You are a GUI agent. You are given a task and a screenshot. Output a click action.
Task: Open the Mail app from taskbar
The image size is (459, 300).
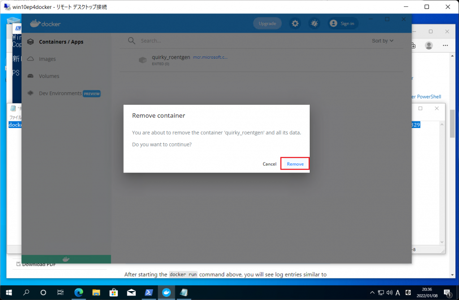click(131, 292)
